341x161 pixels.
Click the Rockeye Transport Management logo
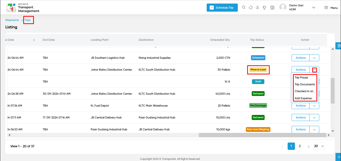[23, 8]
